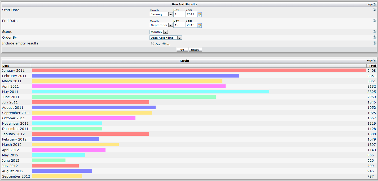Click the help icon for Scope row
Image resolution: width=378 pixels, height=181 pixels.
[x=375, y=31]
